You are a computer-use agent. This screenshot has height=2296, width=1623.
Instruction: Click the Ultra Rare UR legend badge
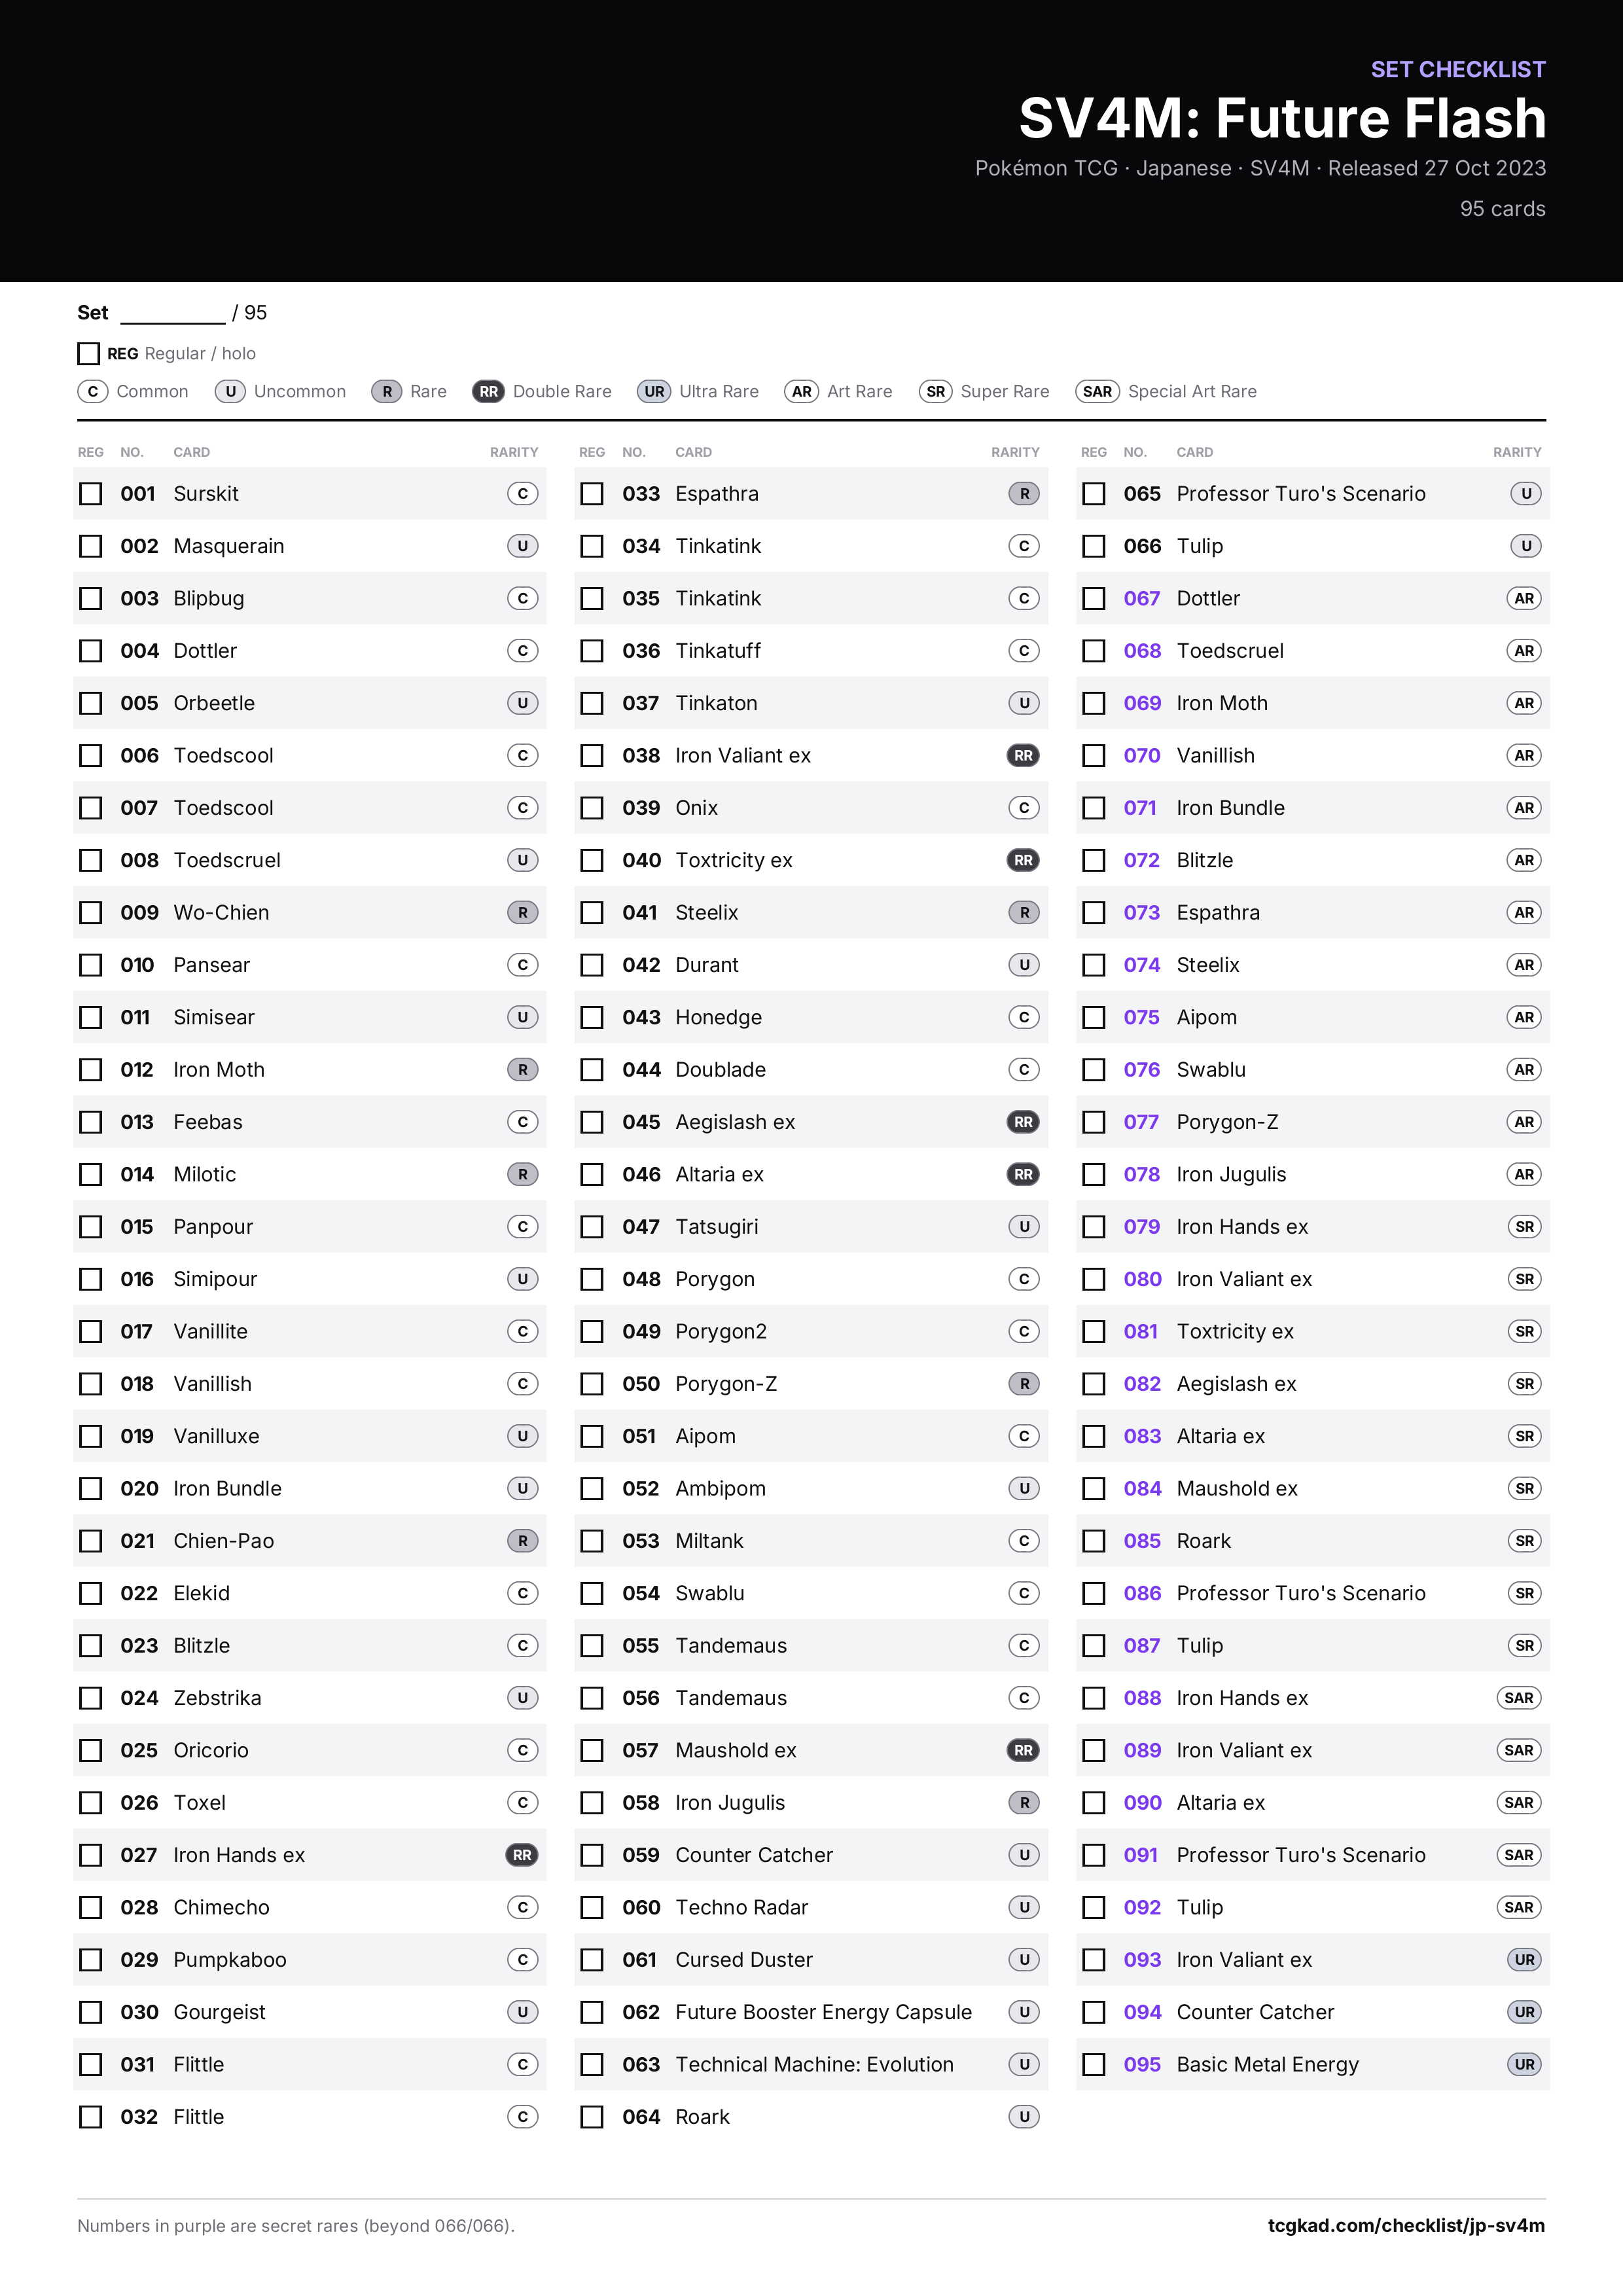(x=654, y=391)
